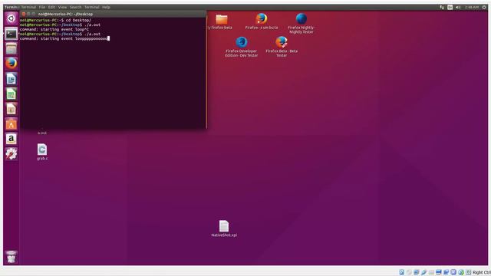Select the NativeShot.xpi file on the desktop
The width and height of the screenshot is (491, 276).
pyautogui.click(x=224, y=228)
